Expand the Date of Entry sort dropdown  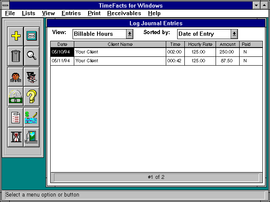[x=234, y=34]
